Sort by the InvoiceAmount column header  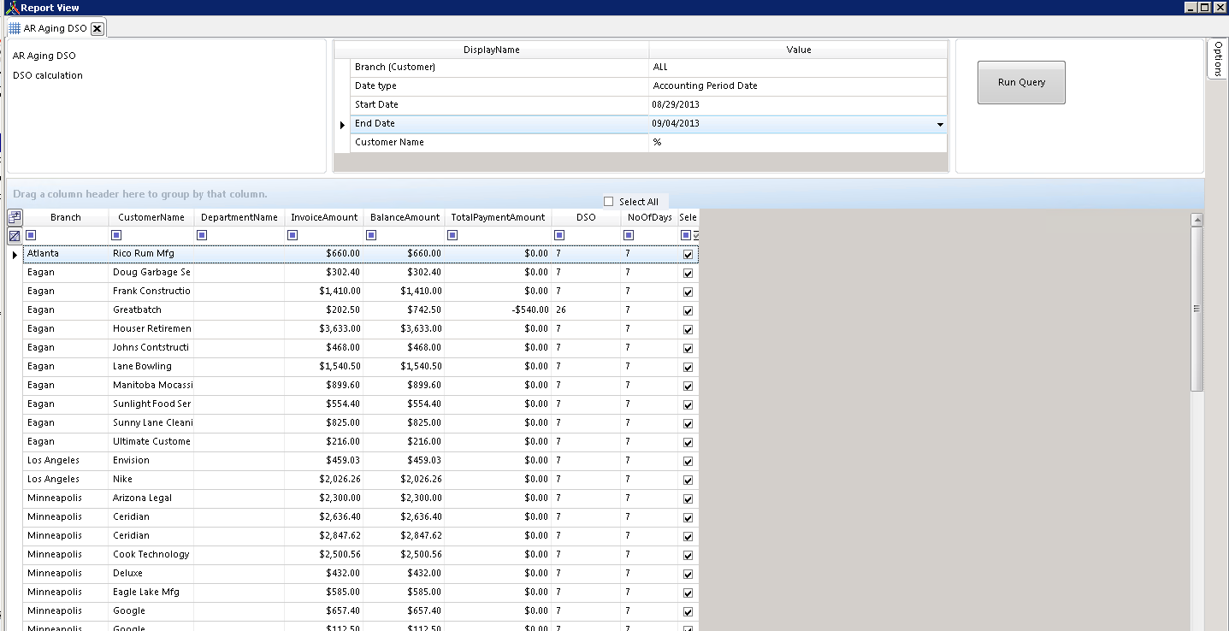(324, 217)
